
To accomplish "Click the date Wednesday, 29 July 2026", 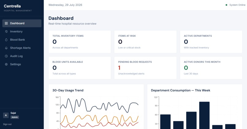I will 65,5.
